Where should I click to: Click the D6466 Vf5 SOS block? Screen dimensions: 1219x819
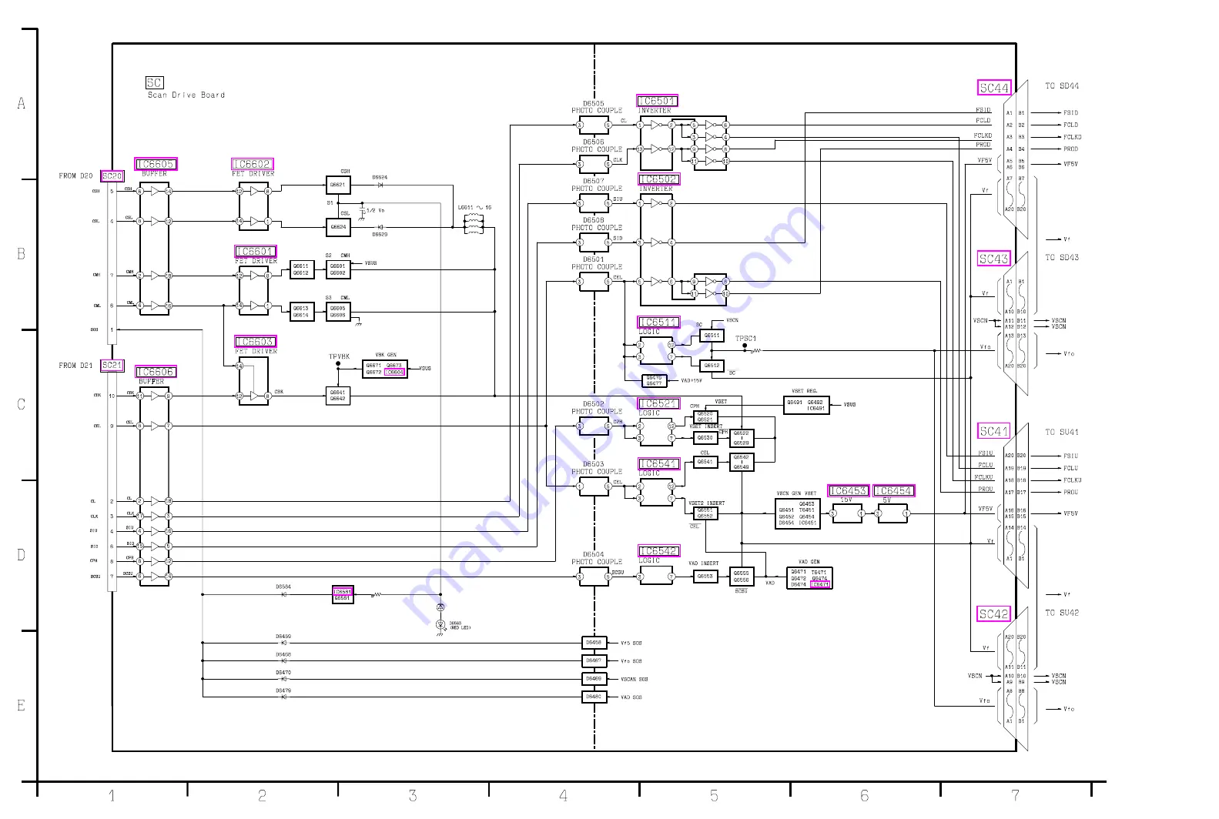coord(594,643)
